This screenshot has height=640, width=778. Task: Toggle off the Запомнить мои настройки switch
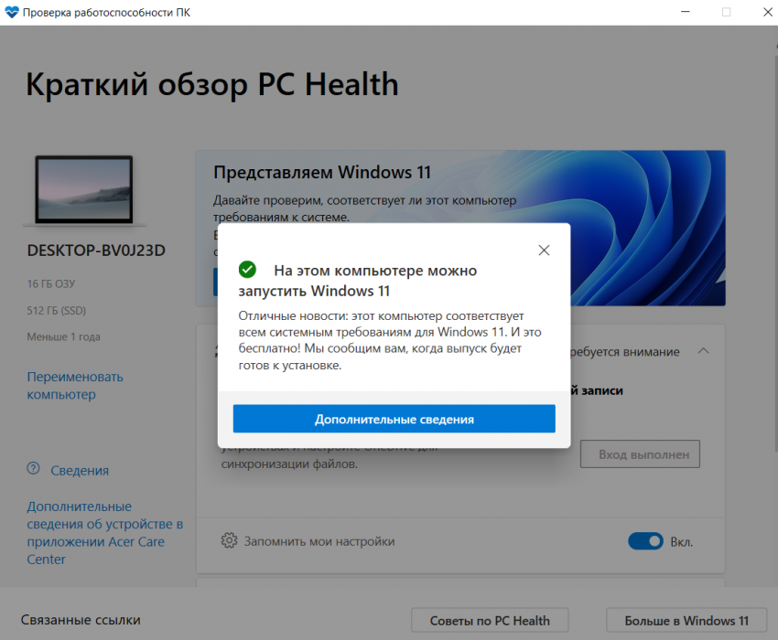click(x=645, y=541)
